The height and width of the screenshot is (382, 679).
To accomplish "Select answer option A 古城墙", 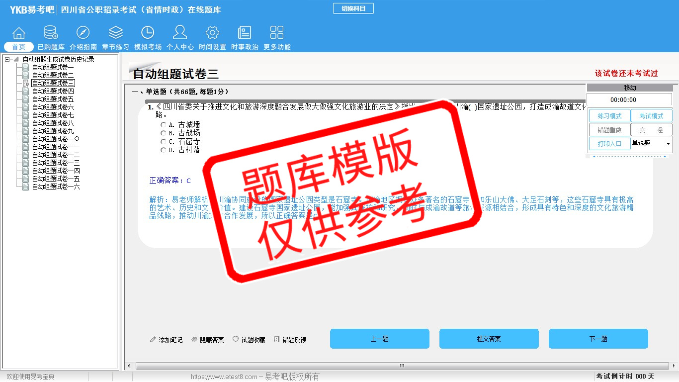I will [x=163, y=125].
